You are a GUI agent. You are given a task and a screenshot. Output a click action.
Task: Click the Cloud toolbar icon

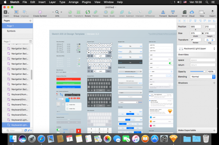click(192, 12)
